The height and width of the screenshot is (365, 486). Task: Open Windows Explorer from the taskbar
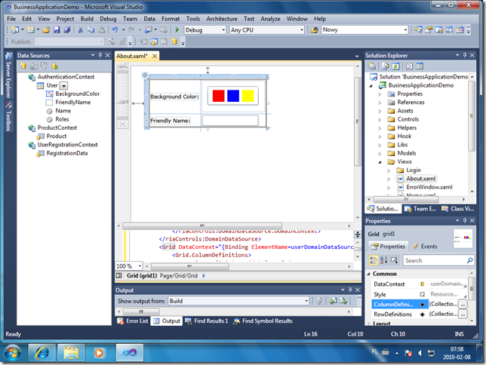click(x=71, y=353)
